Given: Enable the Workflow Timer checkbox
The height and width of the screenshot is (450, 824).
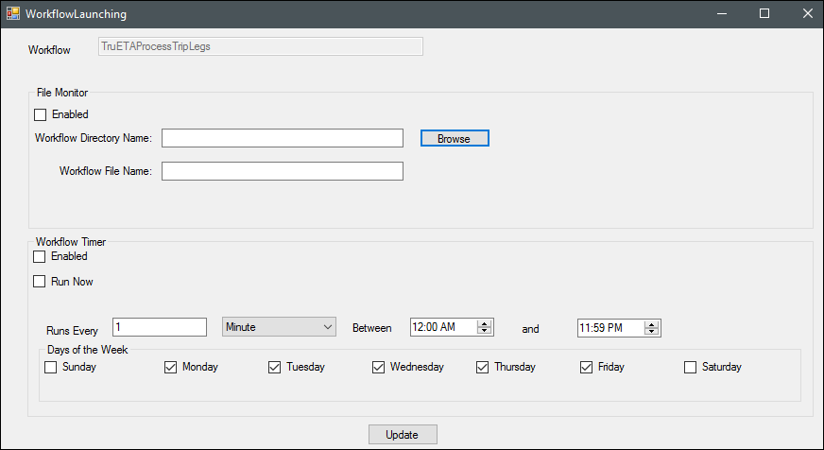Looking at the screenshot, I should [x=40, y=256].
